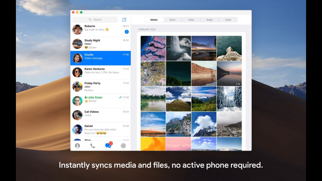Image resolution: width=322 pixels, height=181 pixels.
Task: Open the Settings gear icon
Action: point(123,146)
